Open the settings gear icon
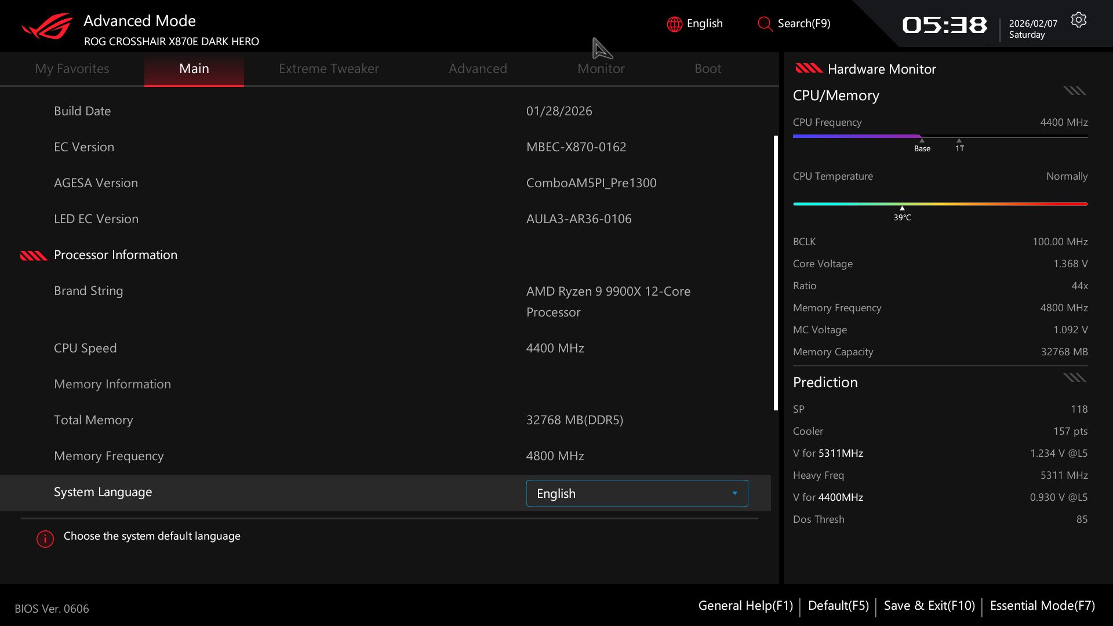This screenshot has width=1113, height=626. pos(1078,20)
